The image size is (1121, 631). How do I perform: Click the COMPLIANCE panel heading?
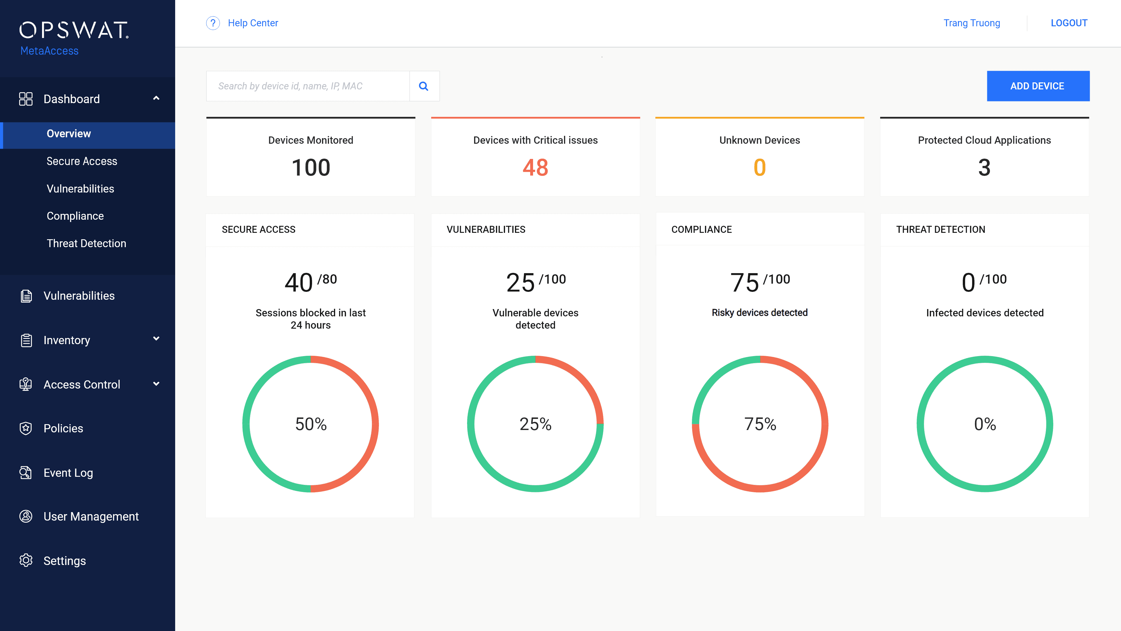(702, 230)
